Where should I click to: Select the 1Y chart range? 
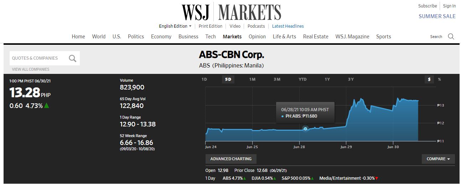(327, 79)
